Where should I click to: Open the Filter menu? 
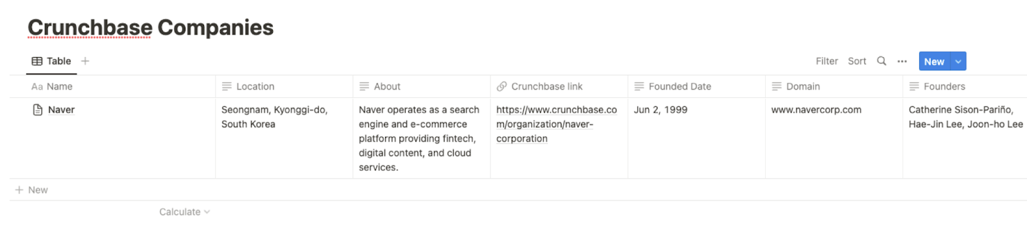click(x=827, y=61)
